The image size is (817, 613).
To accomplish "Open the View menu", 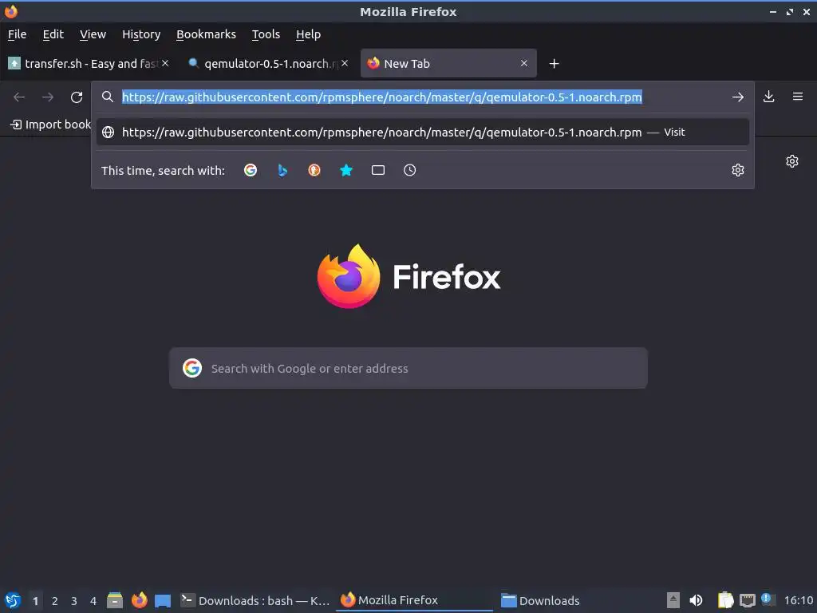I will click(93, 34).
